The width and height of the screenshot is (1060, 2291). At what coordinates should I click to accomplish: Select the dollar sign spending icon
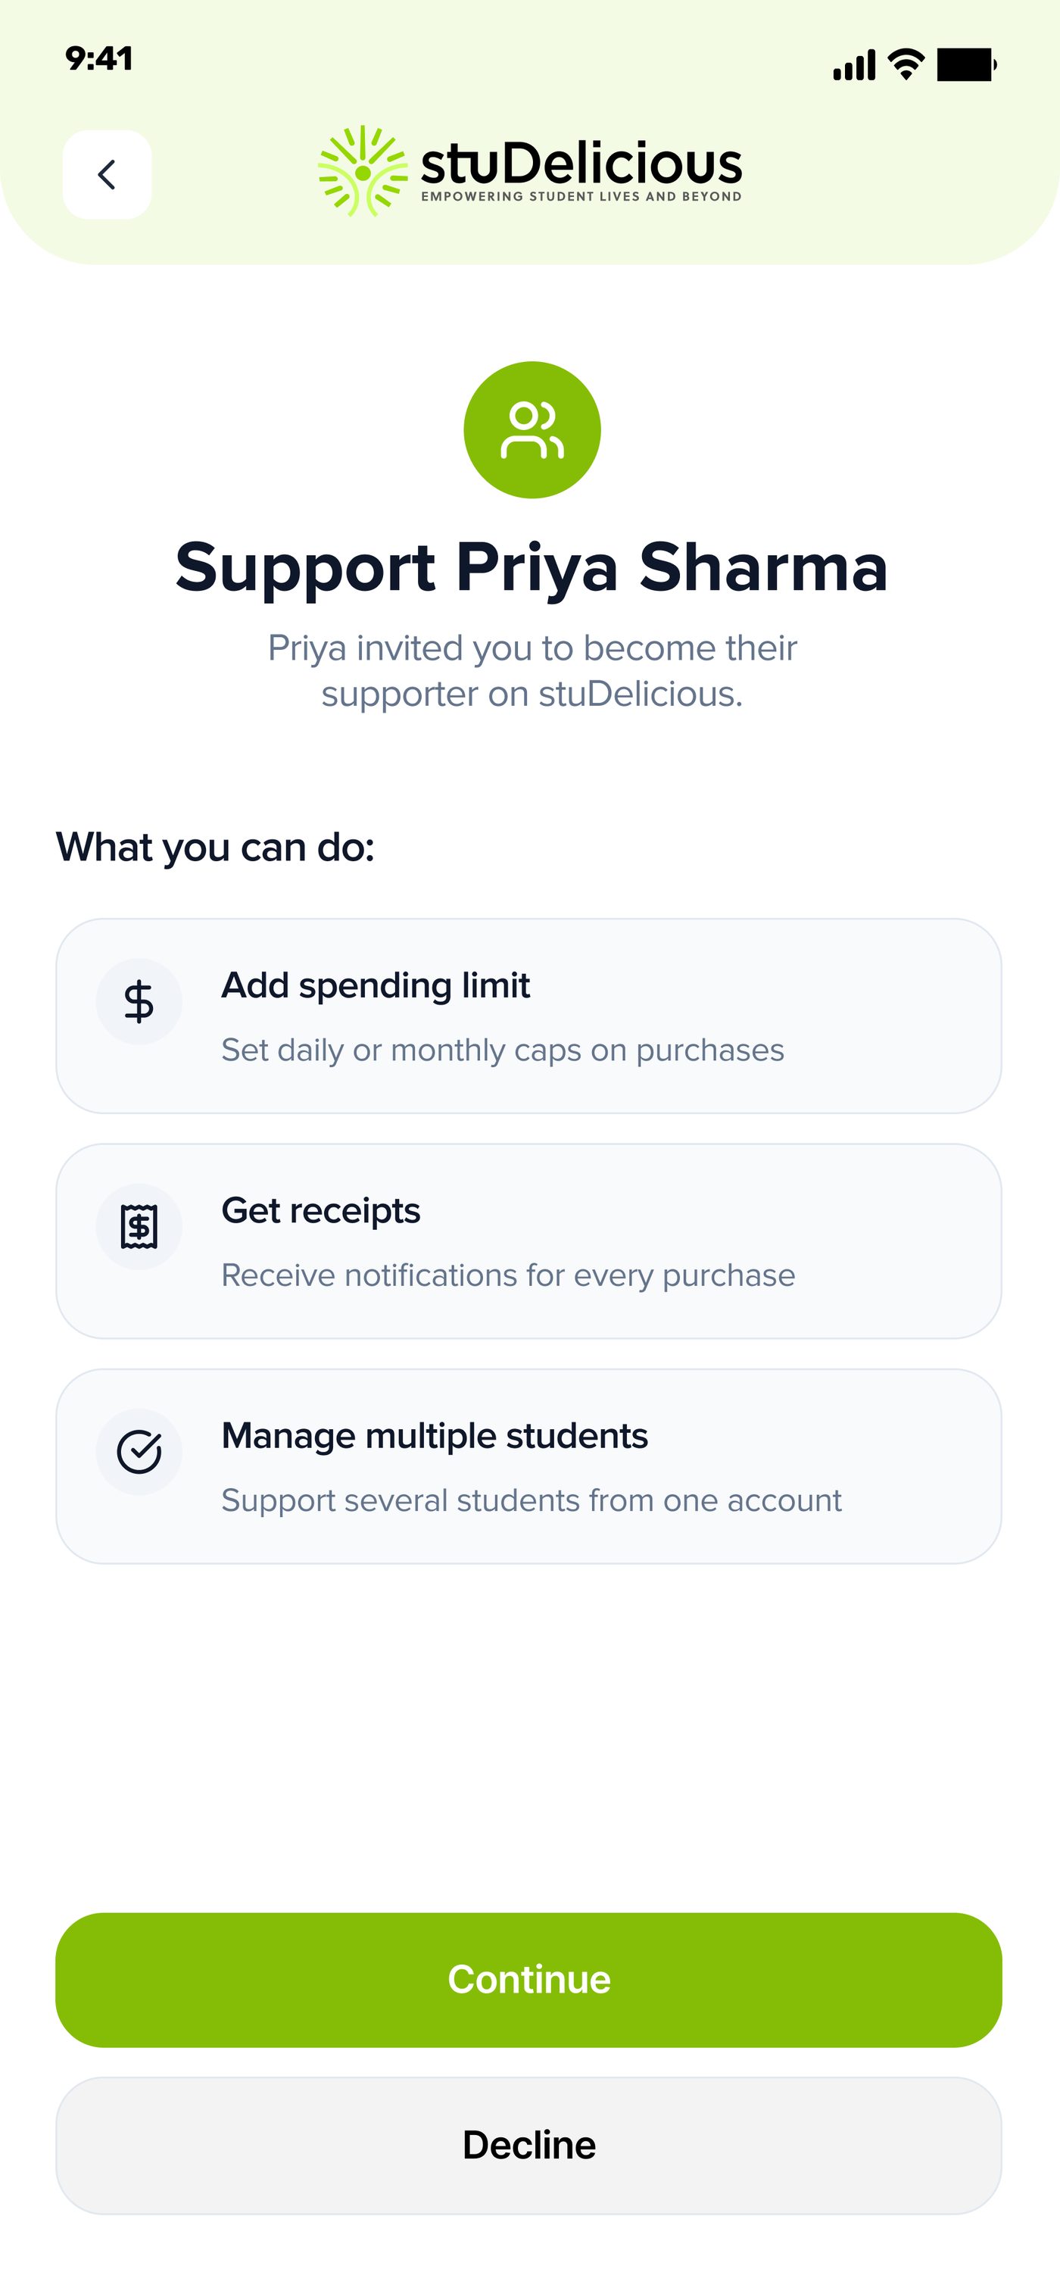point(139,1001)
